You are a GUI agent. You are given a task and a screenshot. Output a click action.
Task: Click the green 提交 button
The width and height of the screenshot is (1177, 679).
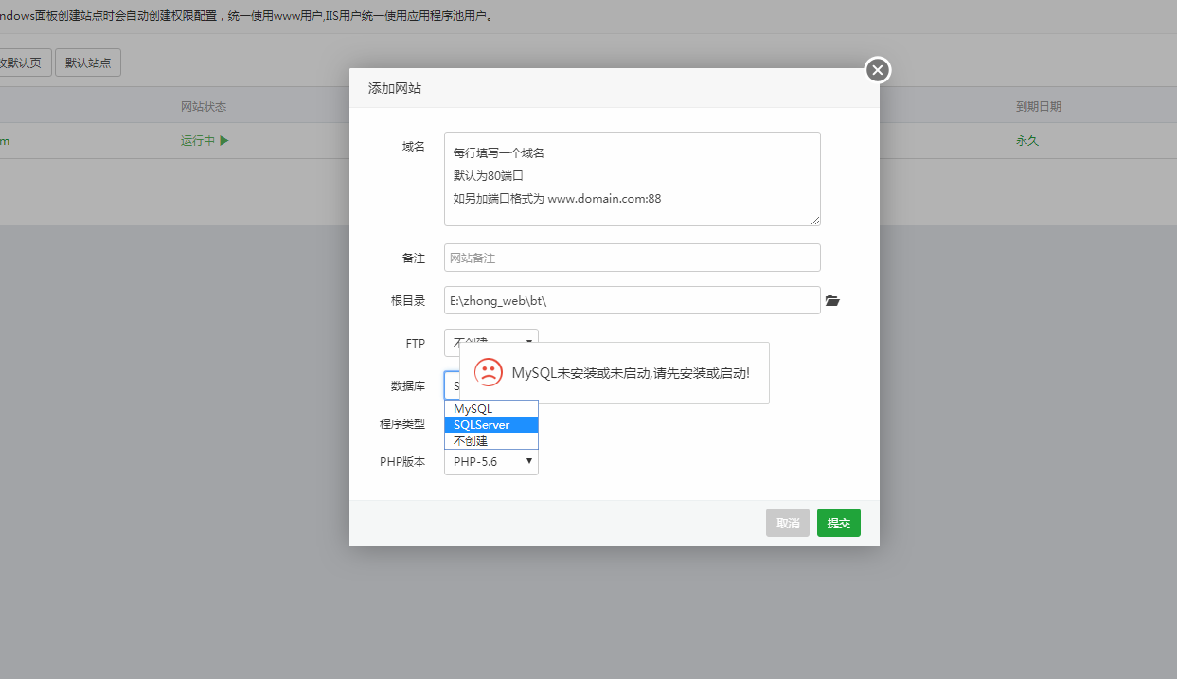(839, 523)
